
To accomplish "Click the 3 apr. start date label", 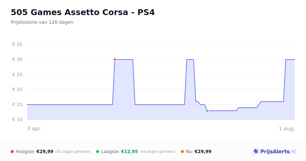I will [x=34, y=129].
